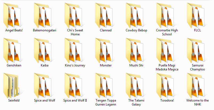Viewport: 214px width, 110px height.
Task: Click the Seinfeld folder icon
Action: coord(11,86)
